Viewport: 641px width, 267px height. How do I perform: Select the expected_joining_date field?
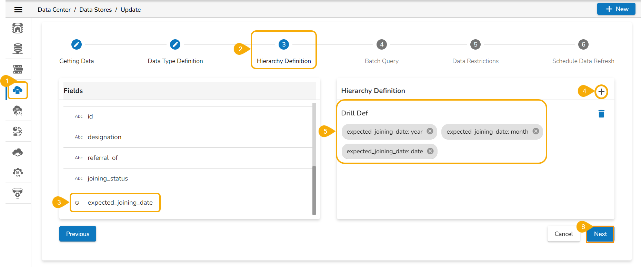[x=120, y=203]
